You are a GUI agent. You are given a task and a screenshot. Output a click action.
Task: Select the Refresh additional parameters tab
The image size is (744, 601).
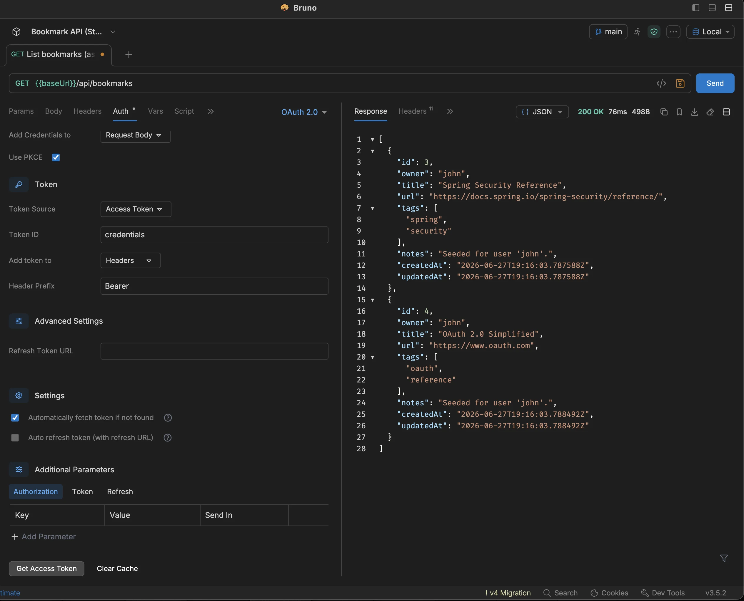(x=120, y=492)
